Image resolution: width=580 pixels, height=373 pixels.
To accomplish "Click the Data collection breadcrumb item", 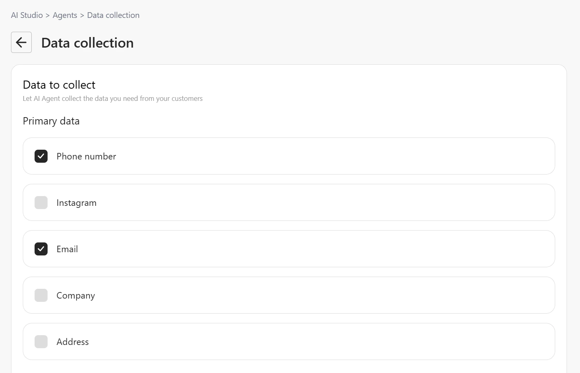I will 113,15.
